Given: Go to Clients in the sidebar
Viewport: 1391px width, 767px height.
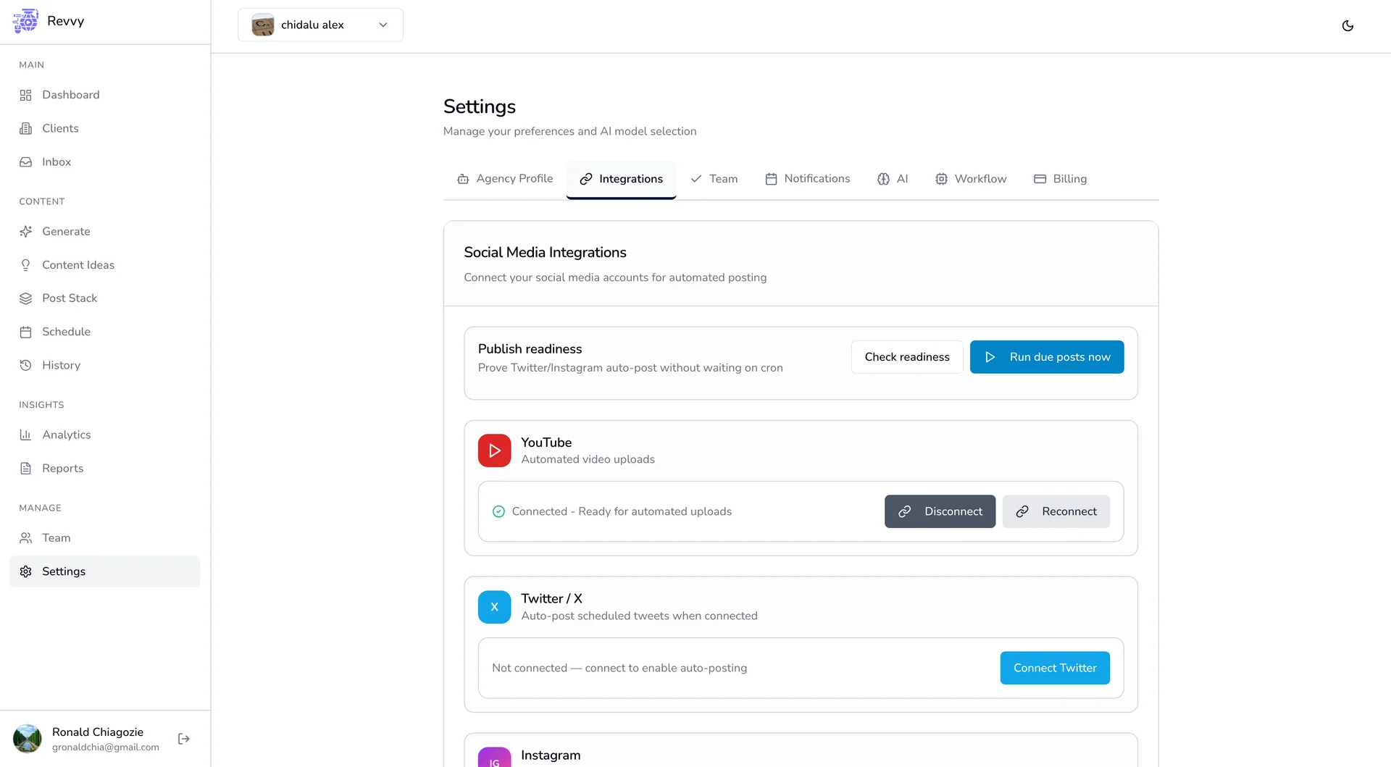Looking at the screenshot, I should pos(104,128).
